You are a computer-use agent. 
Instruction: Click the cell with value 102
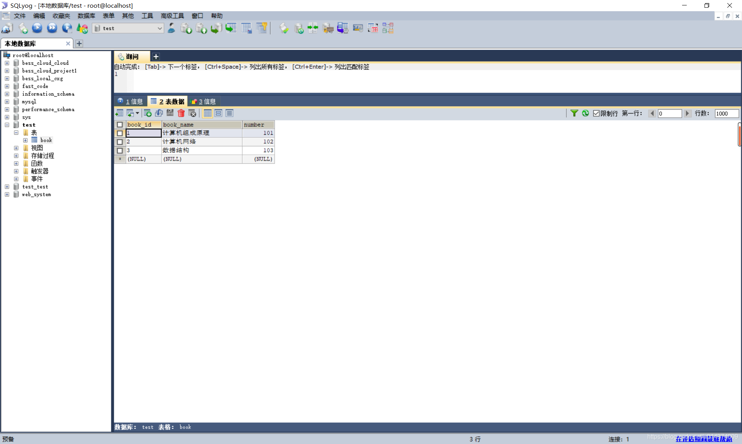[258, 142]
